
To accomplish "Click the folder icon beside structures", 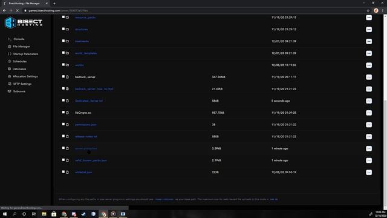I will [x=67, y=30].
